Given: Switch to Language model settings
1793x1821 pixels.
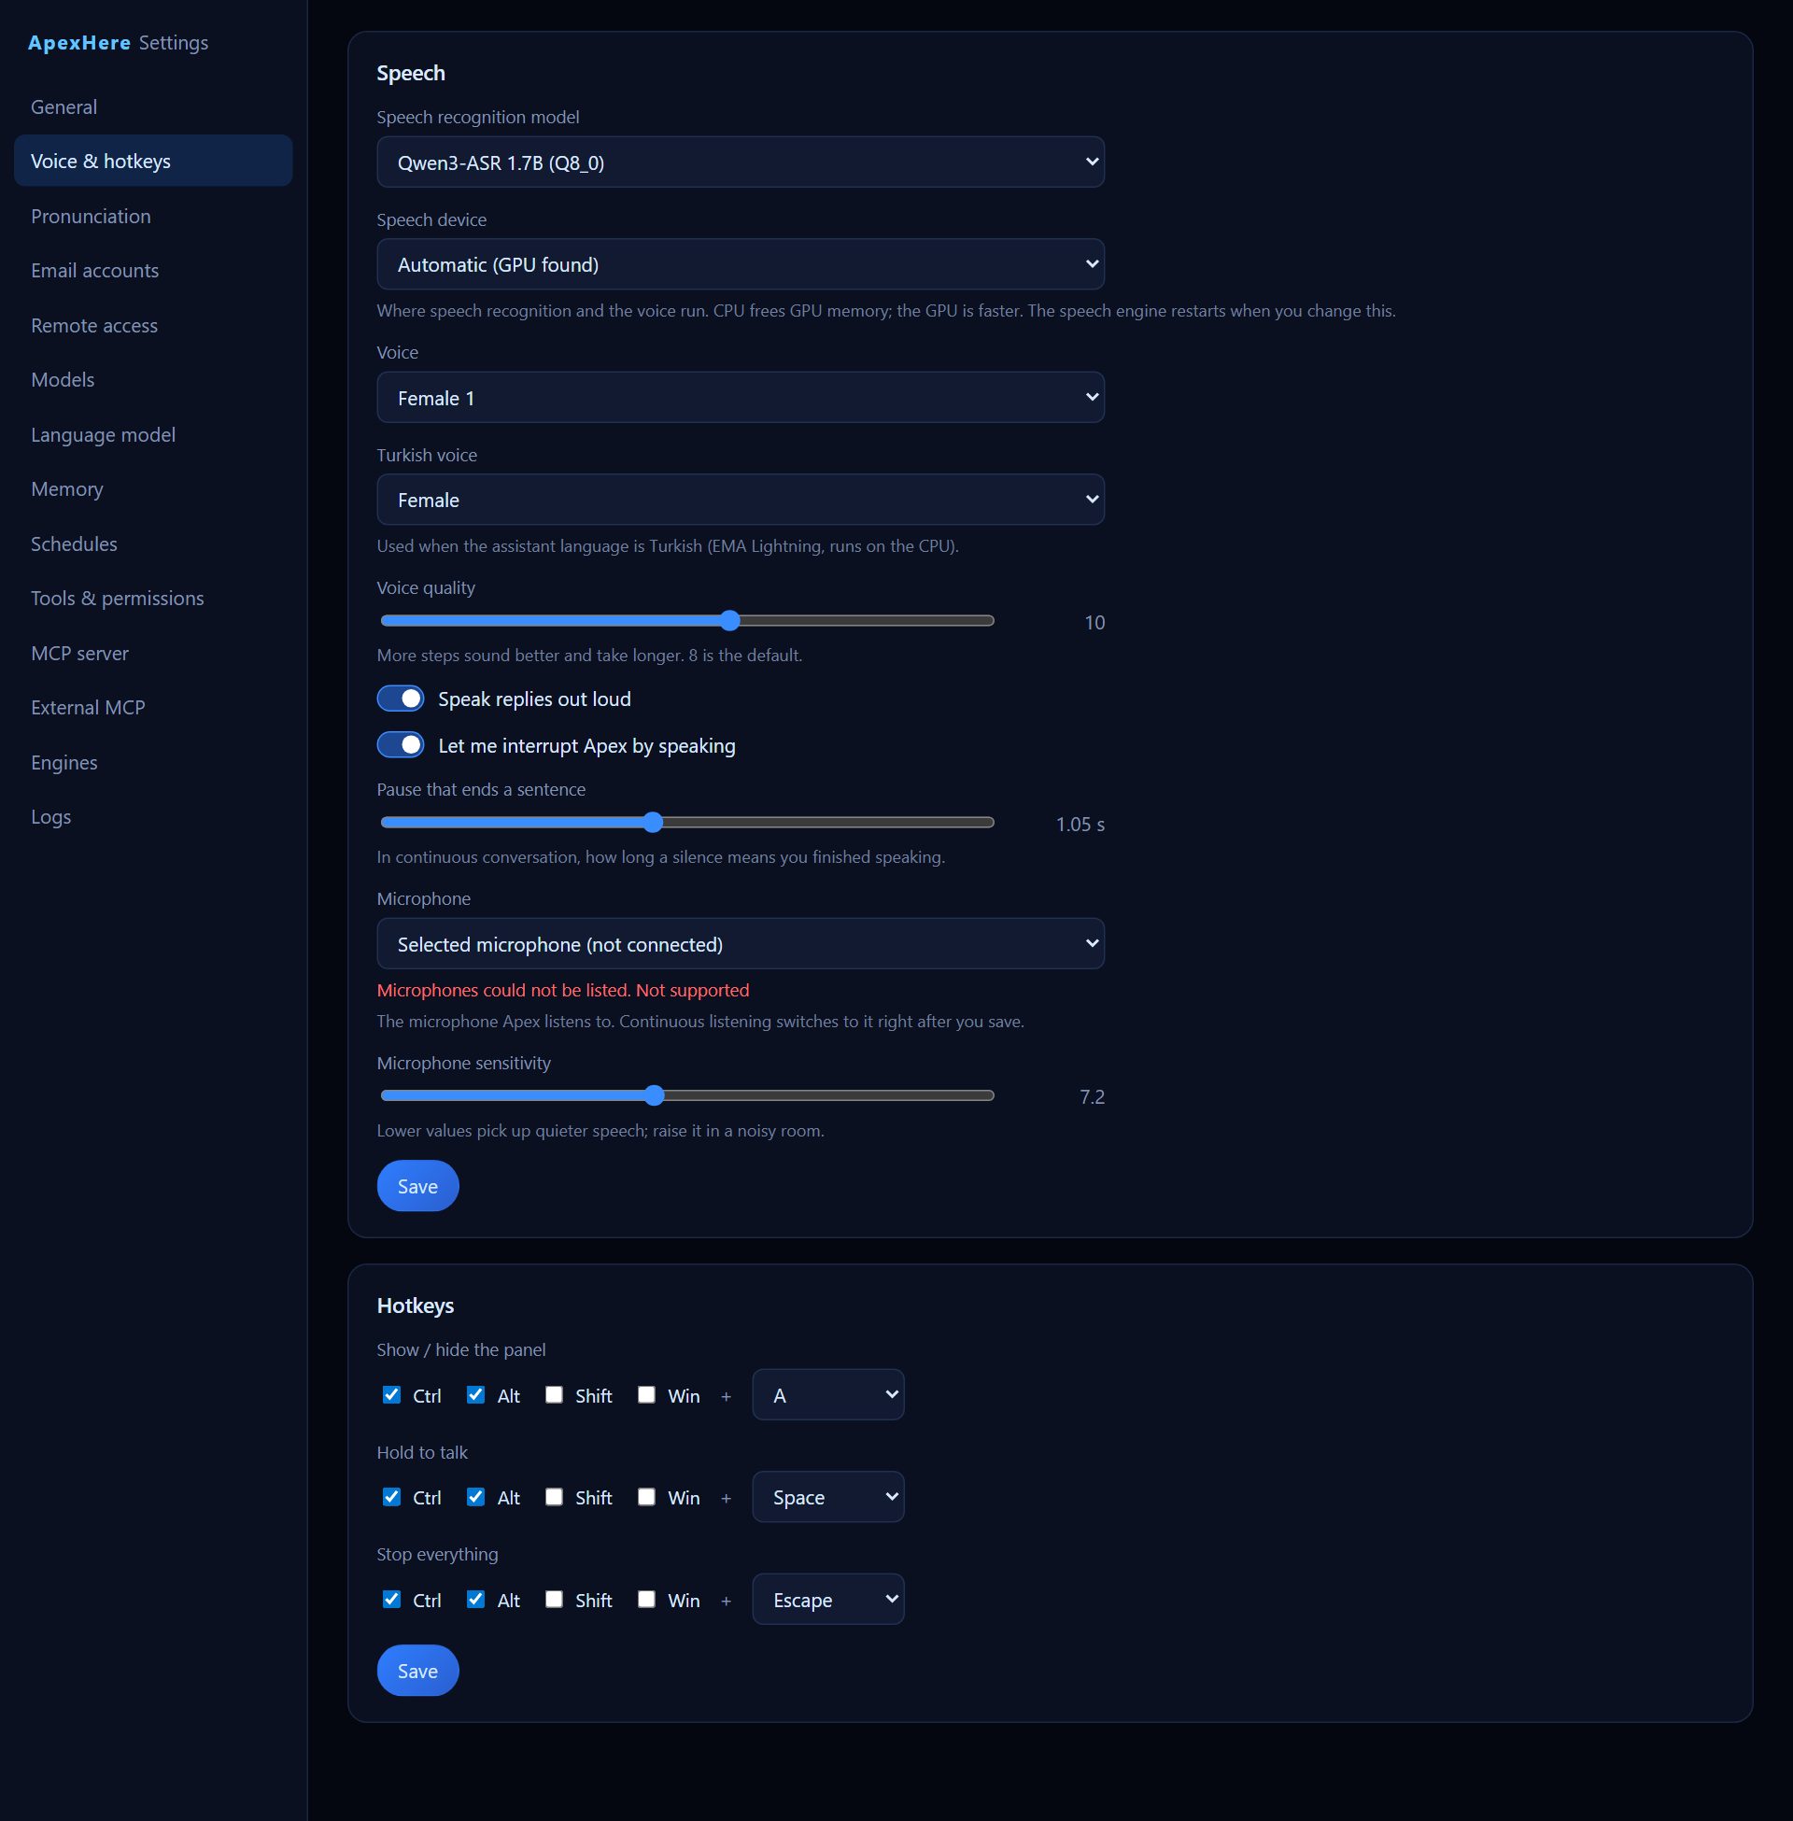Looking at the screenshot, I should click(152, 434).
